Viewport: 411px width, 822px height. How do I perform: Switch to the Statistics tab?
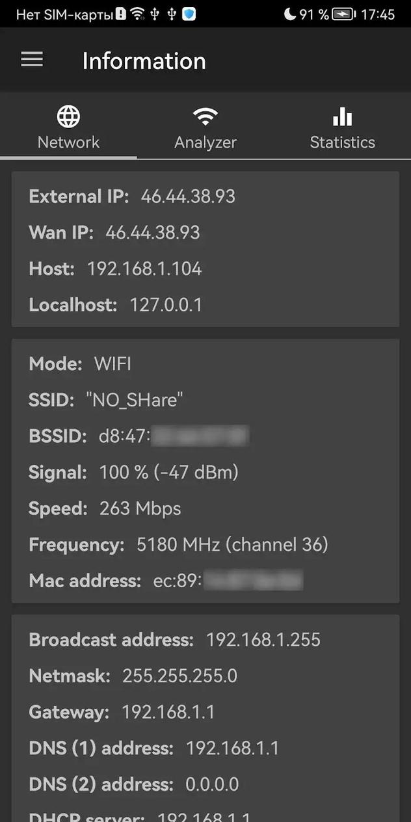tap(342, 142)
